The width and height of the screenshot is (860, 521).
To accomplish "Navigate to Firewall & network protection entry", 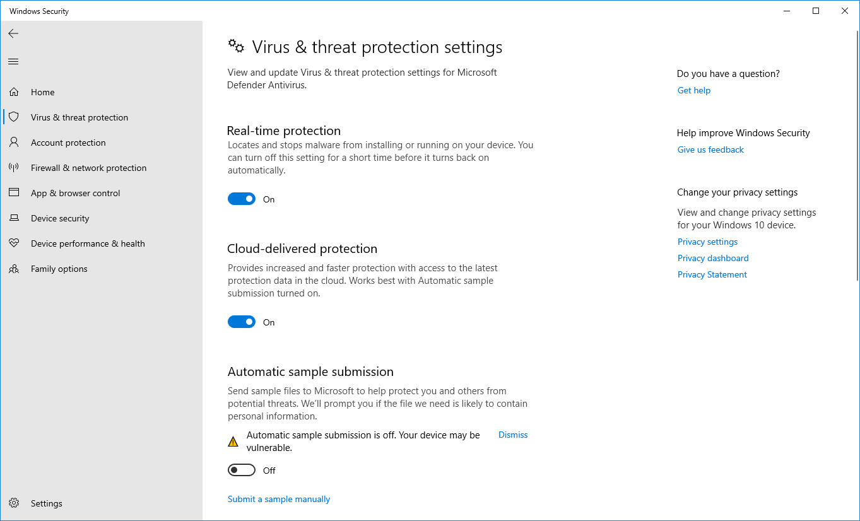I will click(88, 167).
